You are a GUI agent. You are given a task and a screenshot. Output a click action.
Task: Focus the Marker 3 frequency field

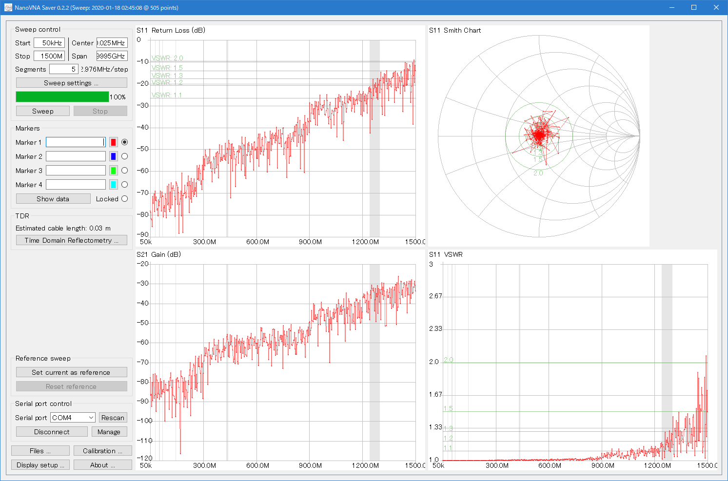(x=76, y=171)
